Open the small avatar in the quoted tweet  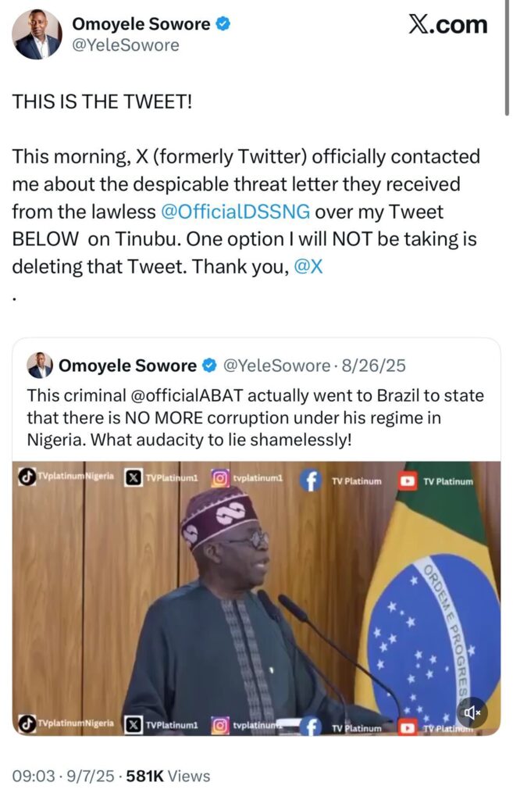click(x=40, y=365)
